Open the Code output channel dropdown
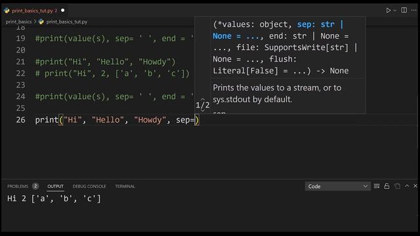420x236 pixels. click(337, 186)
